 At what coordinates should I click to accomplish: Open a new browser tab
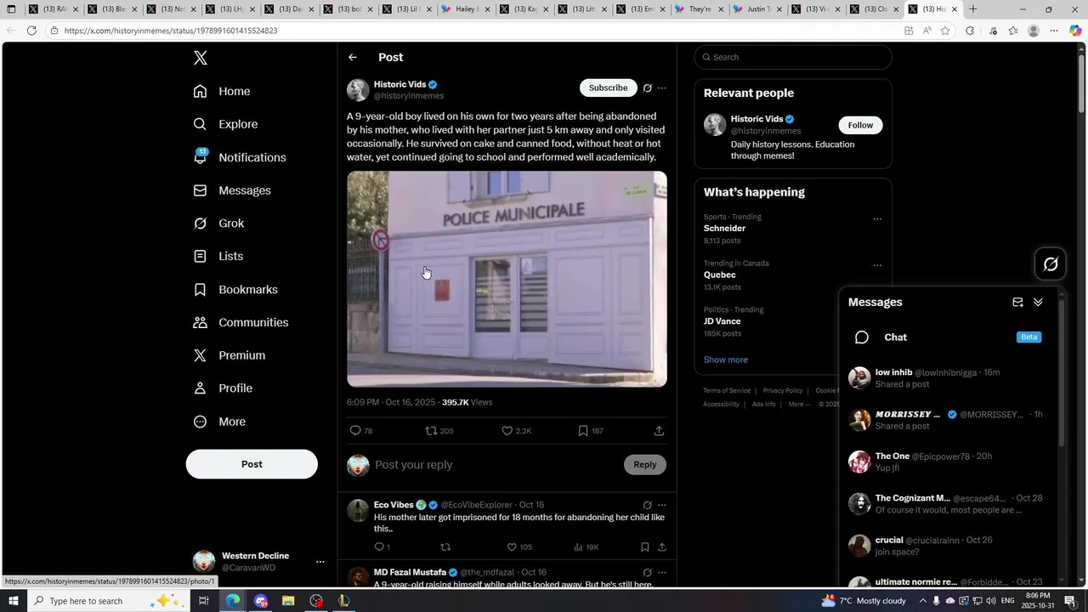coord(973,9)
